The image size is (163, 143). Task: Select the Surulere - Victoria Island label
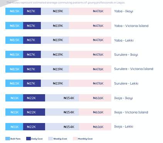click(134, 69)
